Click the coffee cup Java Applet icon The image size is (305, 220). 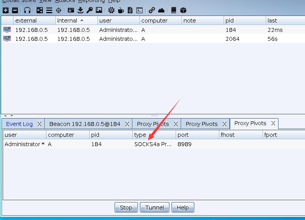[121, 10]
